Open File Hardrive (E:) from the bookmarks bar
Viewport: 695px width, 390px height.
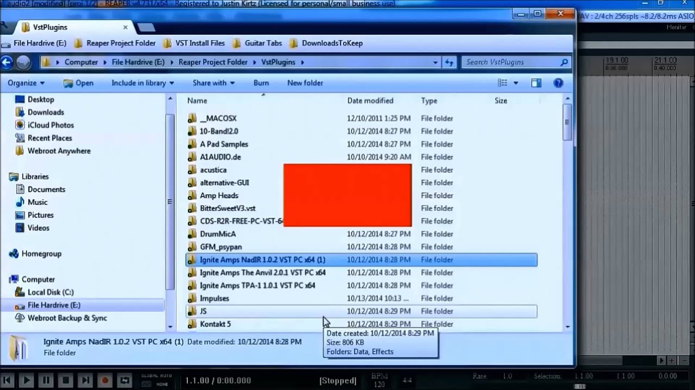34,43
